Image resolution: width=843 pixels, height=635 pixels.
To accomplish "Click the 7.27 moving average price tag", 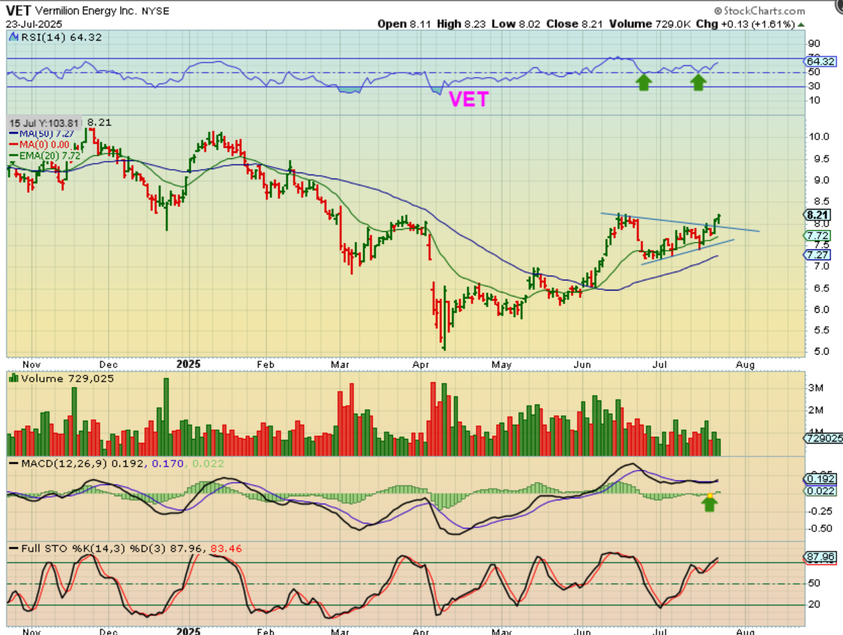I will point(818,255).
